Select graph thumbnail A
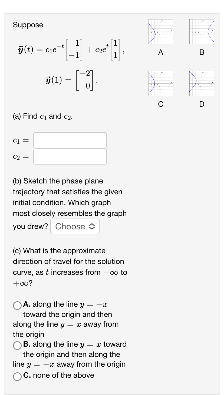224x395 pixels. (x=161, y=32)
